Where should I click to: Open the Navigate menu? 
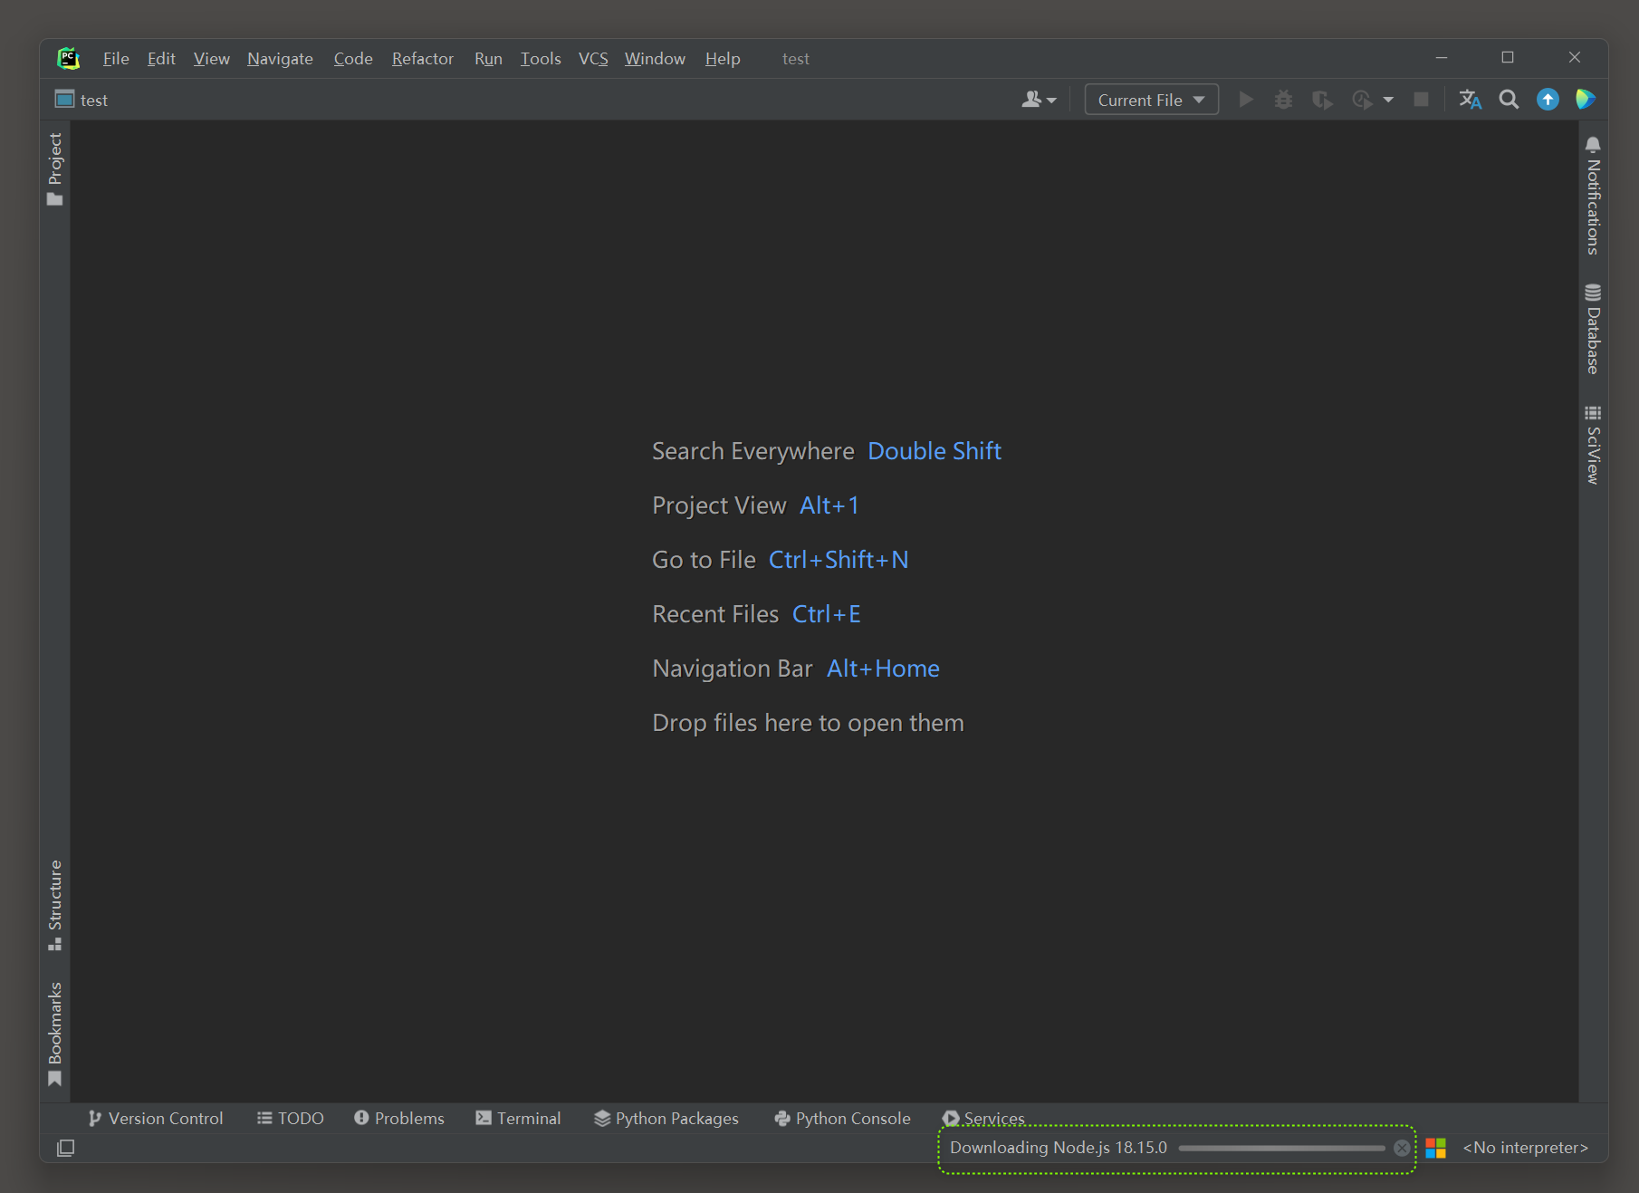(280, 58)
